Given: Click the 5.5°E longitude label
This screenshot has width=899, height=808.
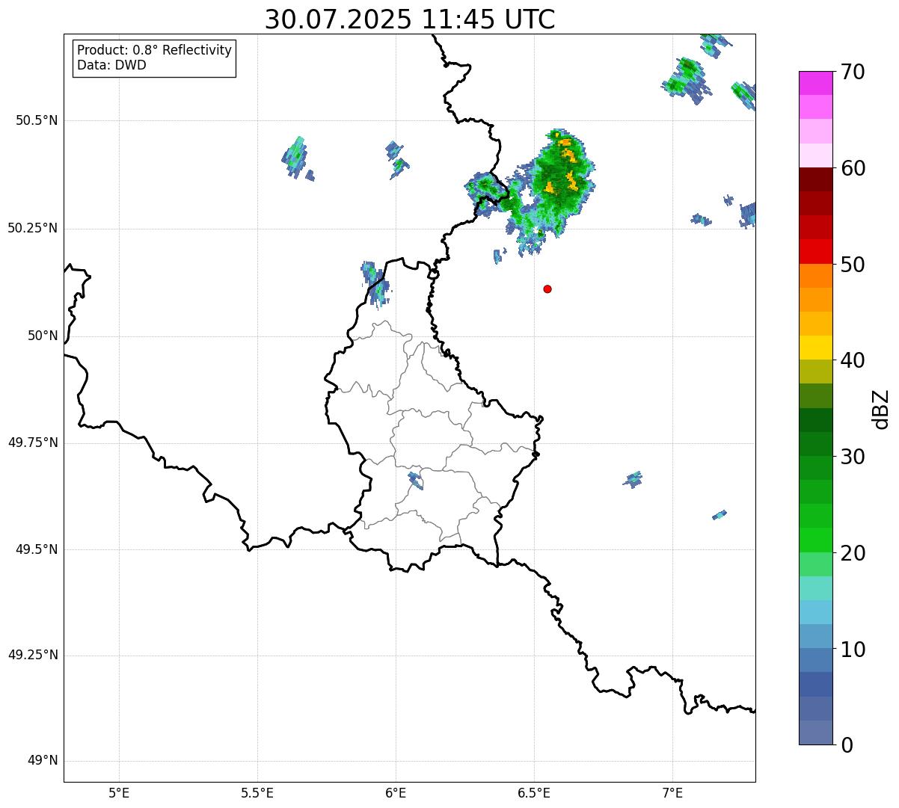Looking at the screenshot, I should 257,793.
